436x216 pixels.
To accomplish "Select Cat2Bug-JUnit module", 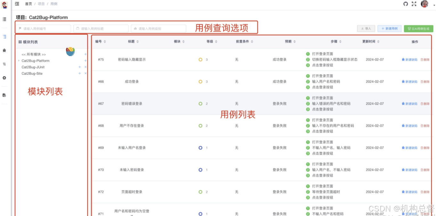I will tap(33, 67).
